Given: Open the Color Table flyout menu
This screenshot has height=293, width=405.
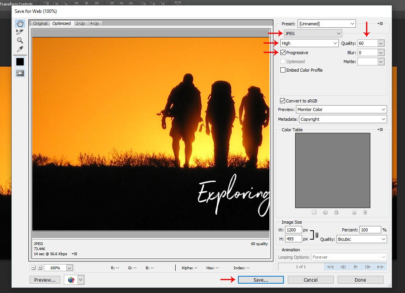Looking at the screenshot, I should coord(380,129).
